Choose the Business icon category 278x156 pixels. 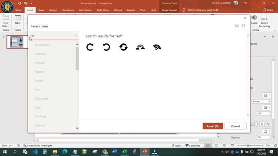click(40, 125)
